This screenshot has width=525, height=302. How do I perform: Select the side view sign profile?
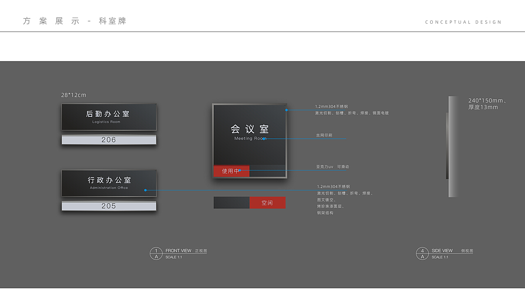tap(453, 146)
